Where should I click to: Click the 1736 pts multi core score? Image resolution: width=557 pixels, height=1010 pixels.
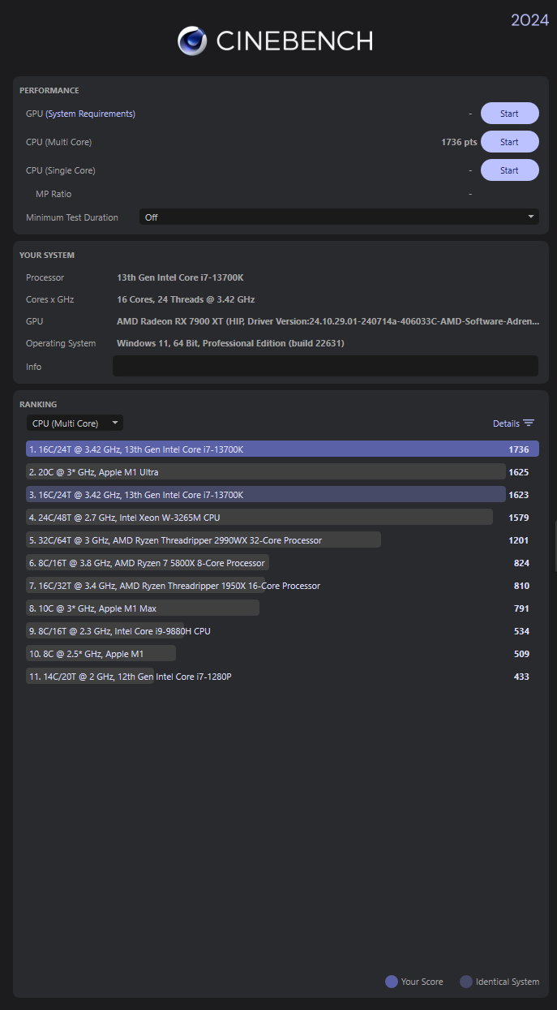click(459, 142)
